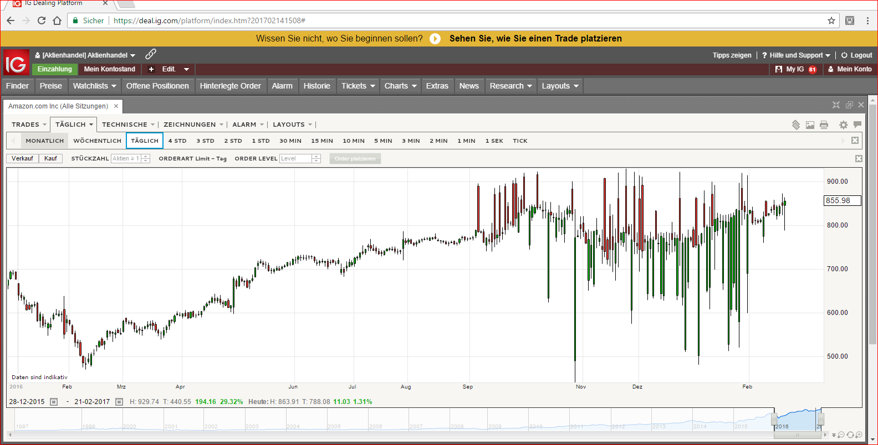This screenshot has height=445, width=878.
Task: Play the trade tutorial banner button
Action: coord(435,39)
